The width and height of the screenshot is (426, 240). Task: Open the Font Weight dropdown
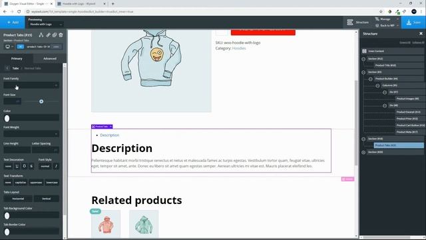click(31, 134)
